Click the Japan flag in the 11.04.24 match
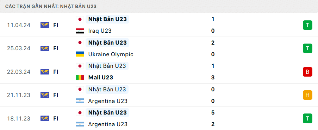 point(80,19)
